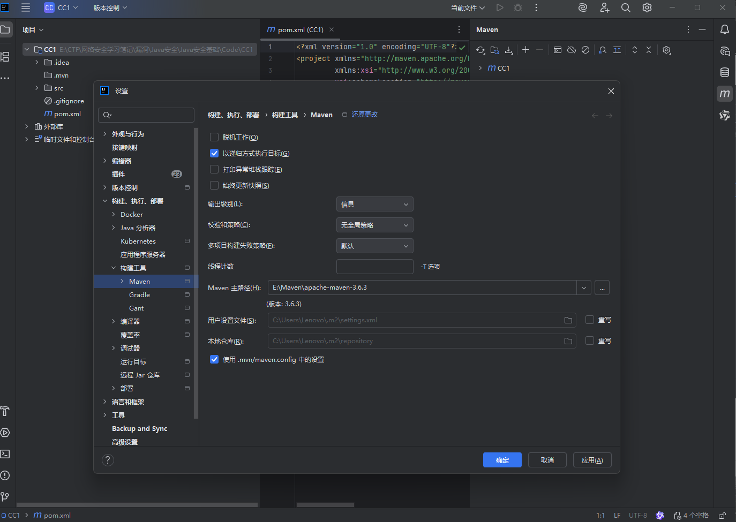Expand the 语言和框架 settings node
The width and height of the screenshot is (736, 522).
pos(105,402)
